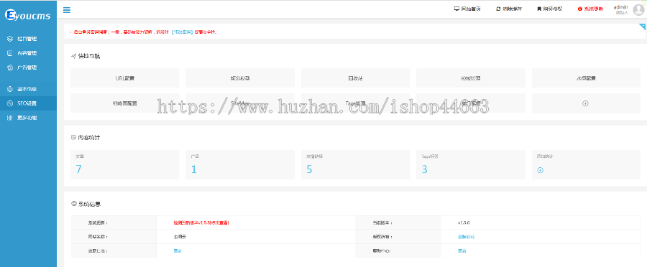Click the 查看 link in the 帮助中心 row
The width and height of the screenshot is (647, 267).
click(462, 250)
